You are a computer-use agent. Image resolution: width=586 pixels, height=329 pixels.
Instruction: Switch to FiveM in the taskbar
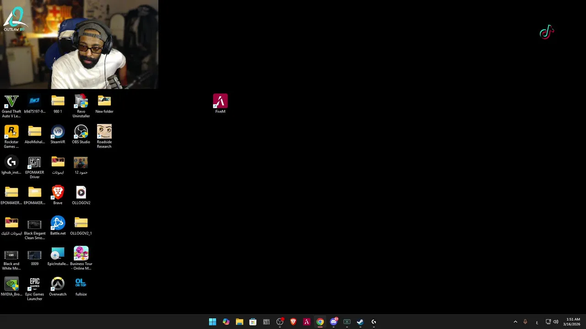coord(307,322)
